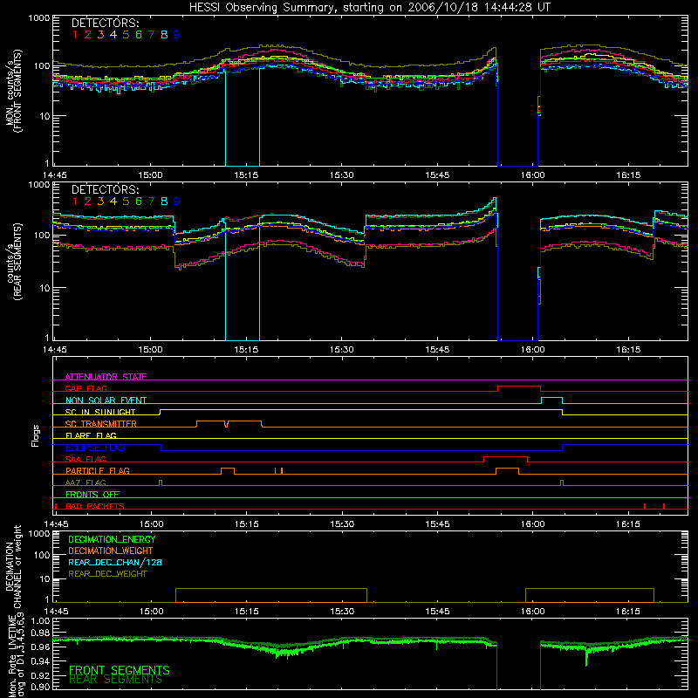The width and height of the screenshot is (698, 698).
Task: Click cyan detector 8 in front segments legend
Action: pos(164,35)
